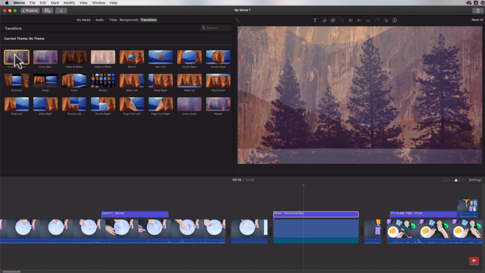Adjust the timeline zoom slider
Viewport: 485px width, 273px height.
coord(456,180)
